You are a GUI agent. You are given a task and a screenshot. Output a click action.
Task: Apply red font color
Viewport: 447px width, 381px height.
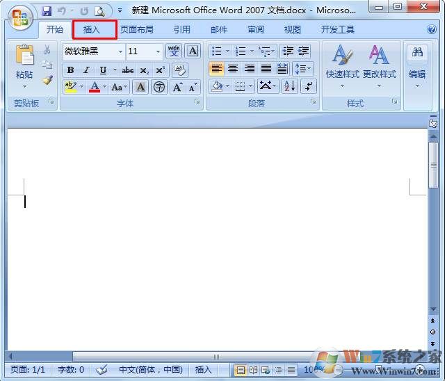[95, 87]
